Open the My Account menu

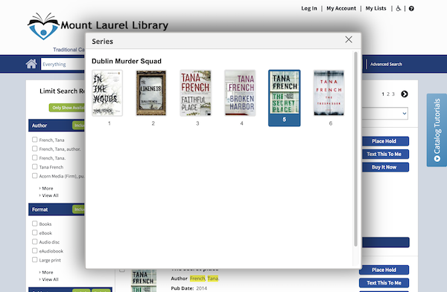[341, 8]
